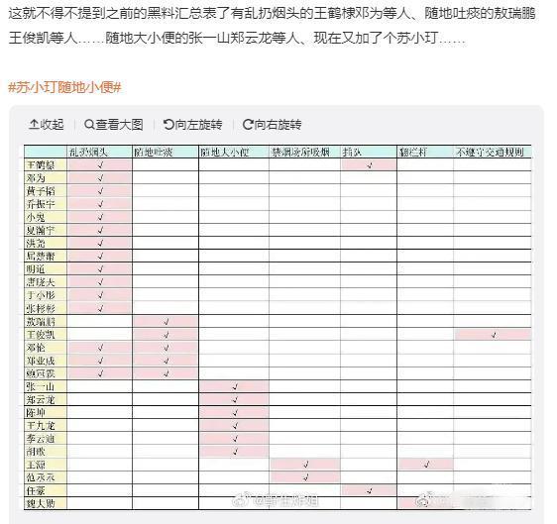Click the 随地吐痰 checkmark in 邓伦's row
This screenshot has width=557, height=524.
click(x=167, y=348)
